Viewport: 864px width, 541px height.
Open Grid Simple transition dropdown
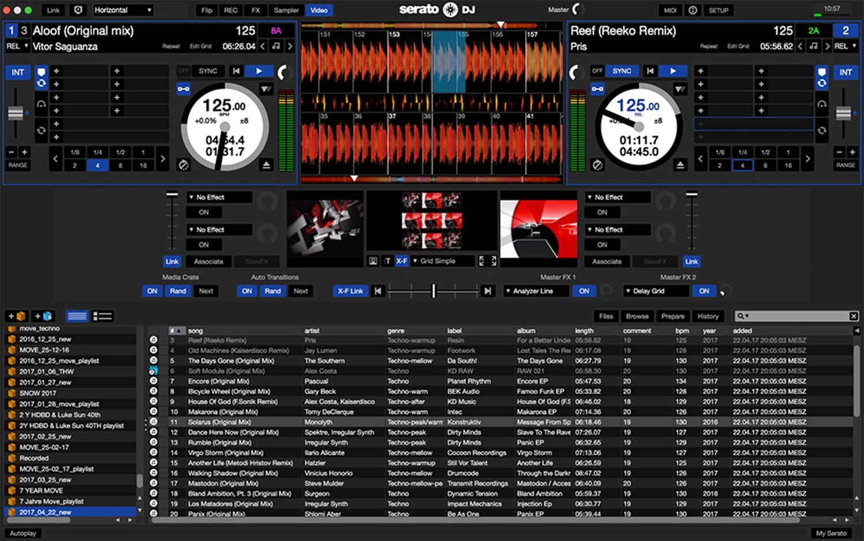pyautogui.click(x=442, y=261)
